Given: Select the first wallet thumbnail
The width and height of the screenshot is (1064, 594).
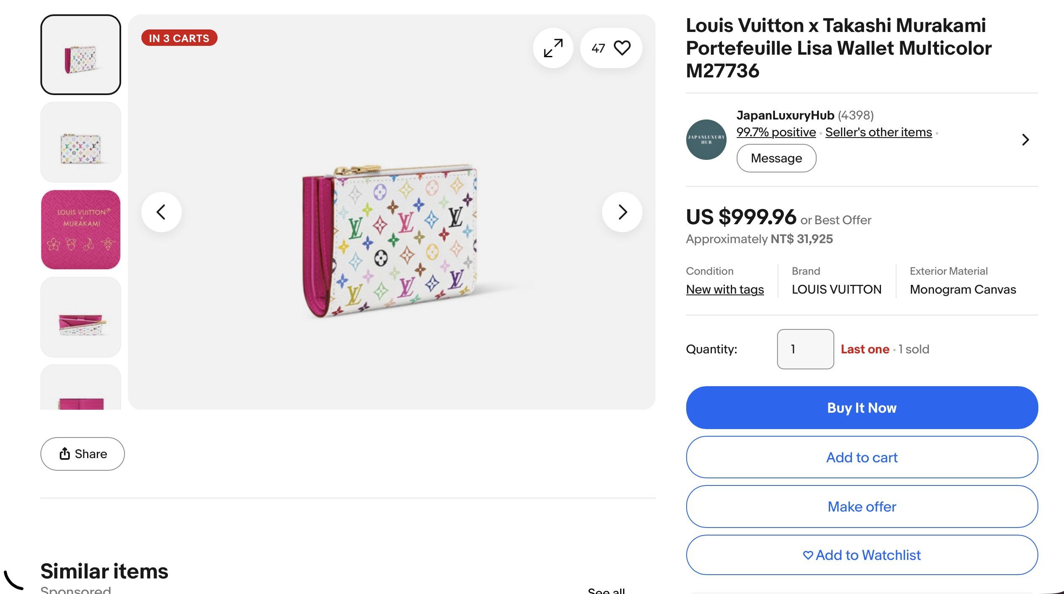Looking at the screenshot, I should click(x=81, y=55).
